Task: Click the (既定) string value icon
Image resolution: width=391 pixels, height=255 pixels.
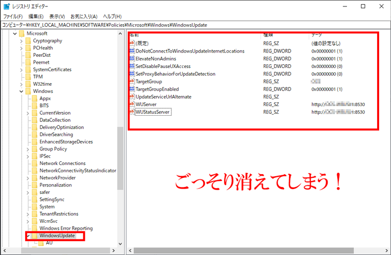Action: click(x=132, y=43)
